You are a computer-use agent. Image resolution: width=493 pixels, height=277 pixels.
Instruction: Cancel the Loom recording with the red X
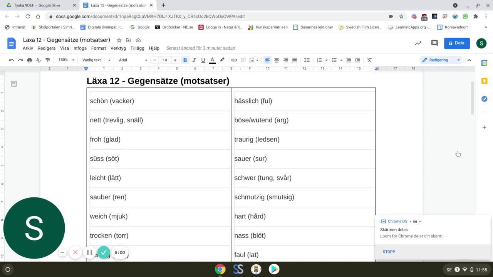click(x=75, y=252)
